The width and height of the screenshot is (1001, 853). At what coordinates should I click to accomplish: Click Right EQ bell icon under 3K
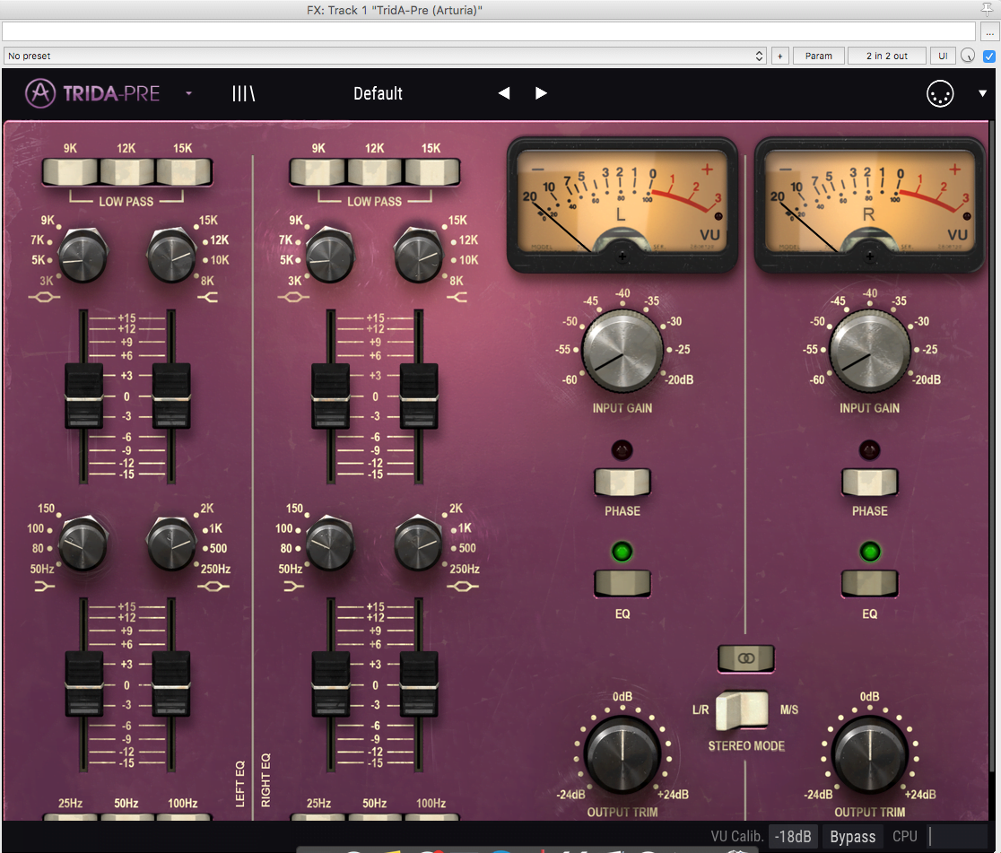(x=293, y=297)
